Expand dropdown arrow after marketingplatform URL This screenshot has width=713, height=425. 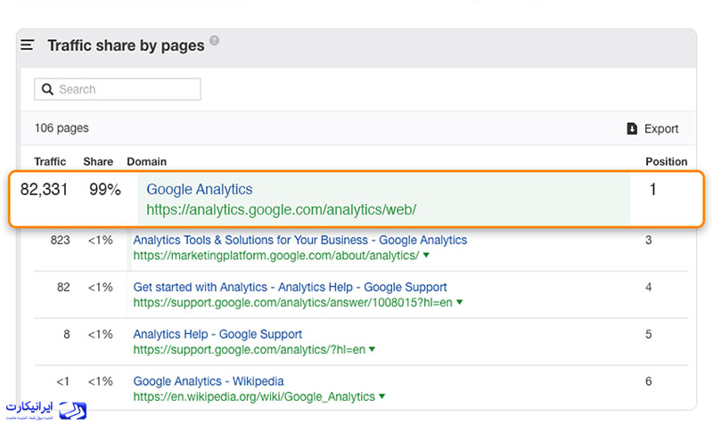(x=426, y=256)
